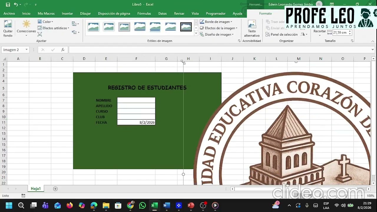Click the Undo arrow icon

[x=16, y=4]
